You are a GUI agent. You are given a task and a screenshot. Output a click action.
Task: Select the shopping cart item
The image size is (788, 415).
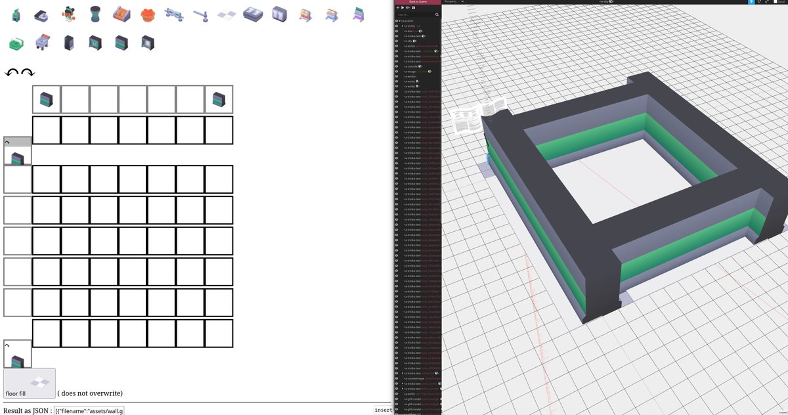tap(43, 43)
